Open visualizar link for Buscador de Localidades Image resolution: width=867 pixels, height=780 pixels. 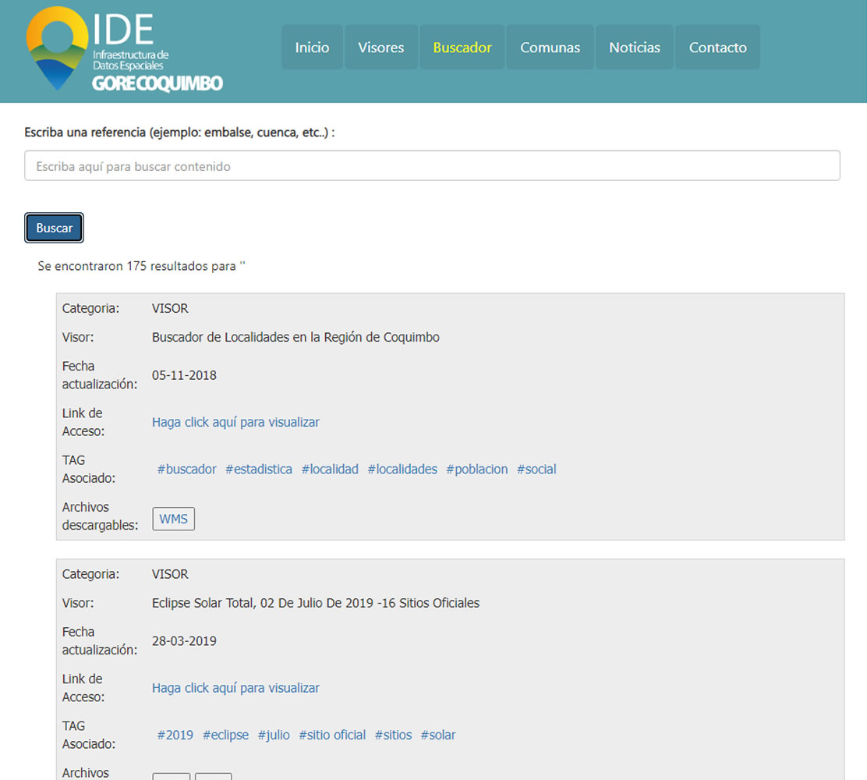point(235,422)
